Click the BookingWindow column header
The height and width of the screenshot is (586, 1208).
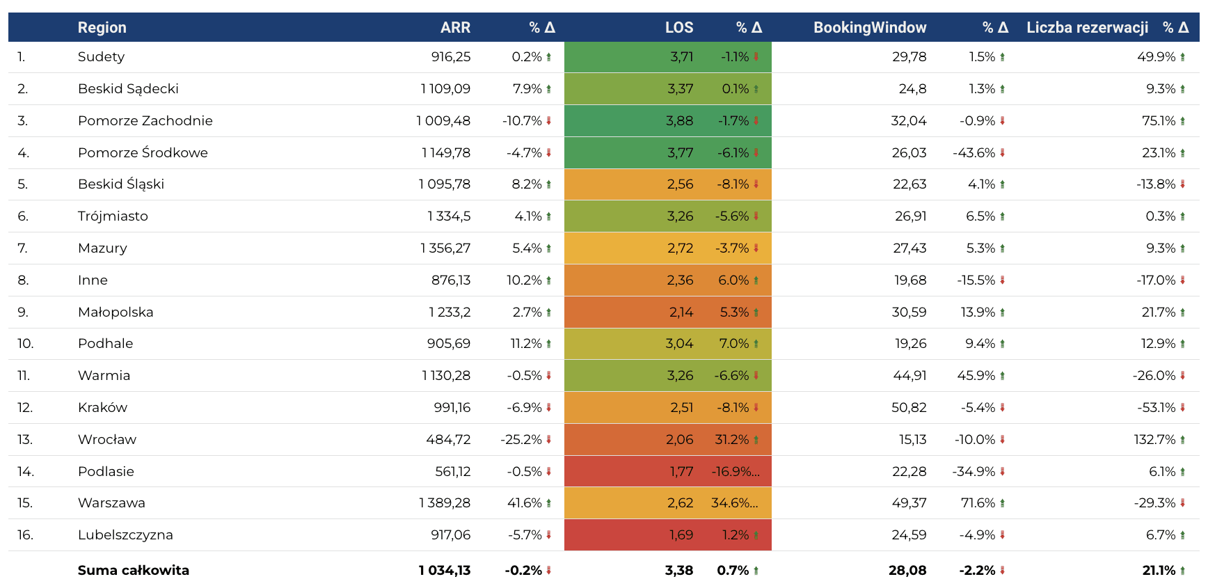click(x=870, y=28)
